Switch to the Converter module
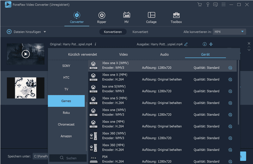This screenshot has height=164, width=253. (77, 18)
